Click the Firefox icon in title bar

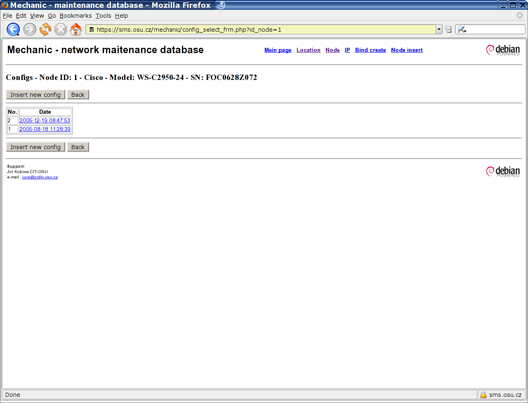(5, 5)
